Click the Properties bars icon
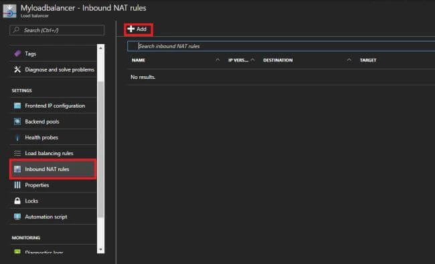The image size is (435, 264). click(x=17, y=184)
